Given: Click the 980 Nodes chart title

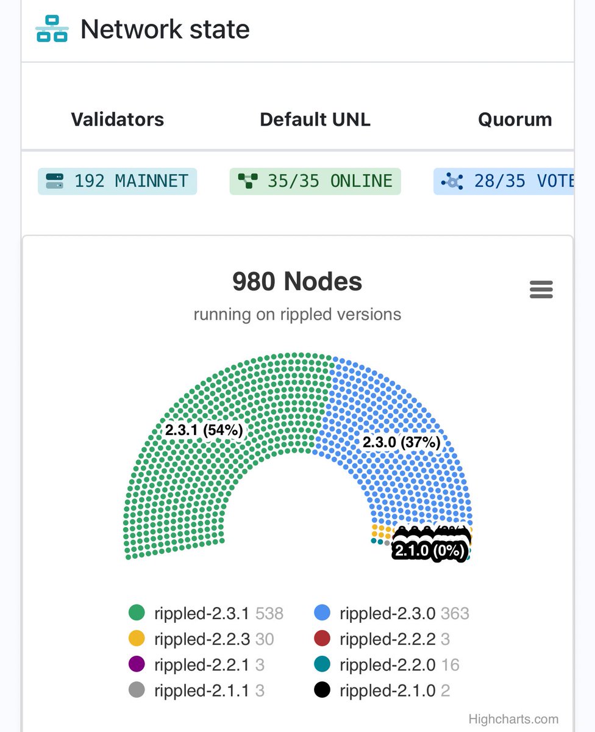Looking at the screenshot, I should (x=297, y=282).
